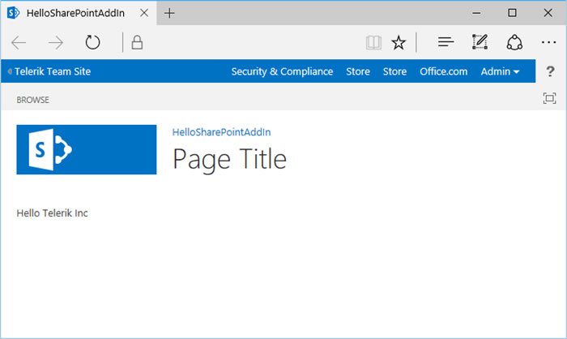Click the HelloSharePointAddIn breadcrumb link
The image size is (567, 339).
(x=221, y=132)
